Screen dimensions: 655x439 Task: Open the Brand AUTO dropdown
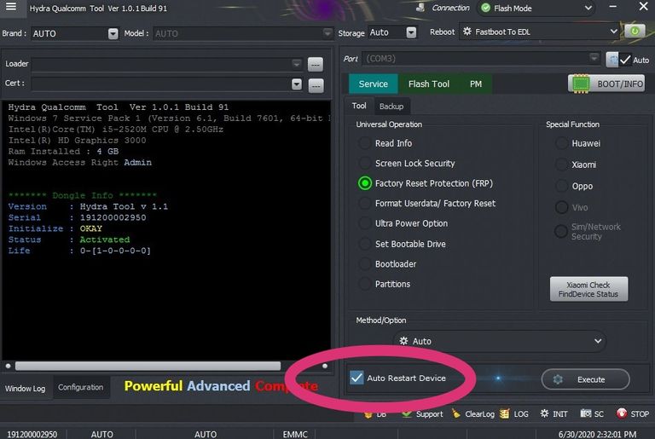coord(113,33)
